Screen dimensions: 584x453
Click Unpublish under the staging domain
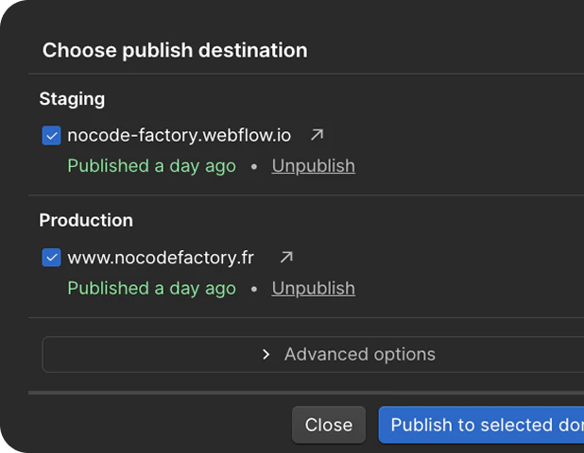(x=313, y=166)
